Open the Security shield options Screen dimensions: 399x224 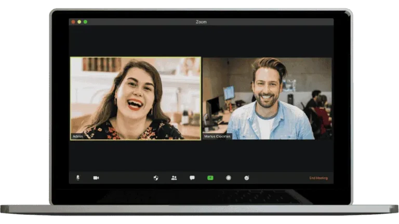[156, 178]
